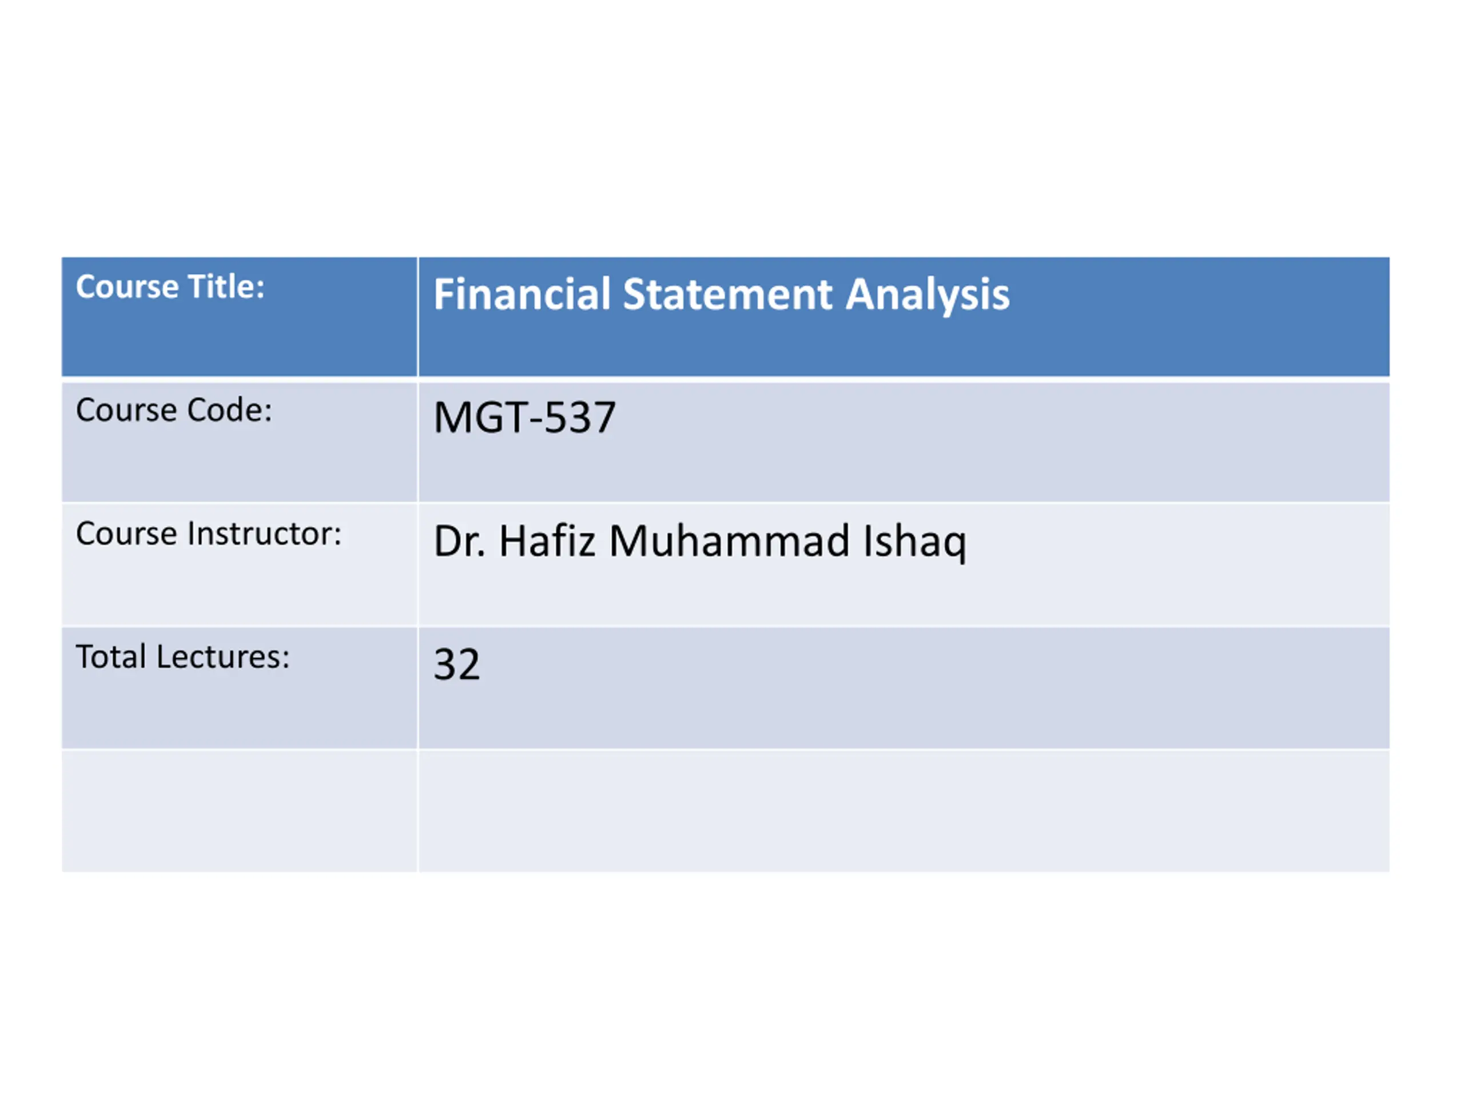Viewport: 1464px width, 1098px height.
Task: Select the "Total Lectures:" label
Action: [x=182, y=657]
